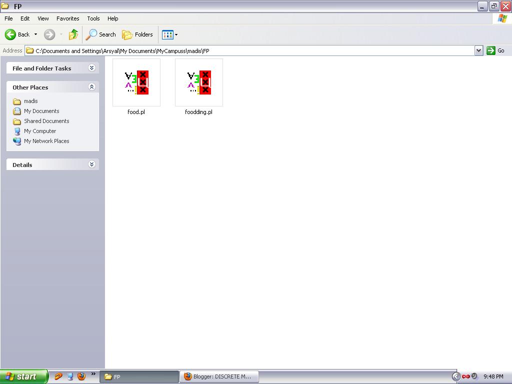Open the Views icon button
The width and height of the screenshot is (512, 384).
[167, 34]
